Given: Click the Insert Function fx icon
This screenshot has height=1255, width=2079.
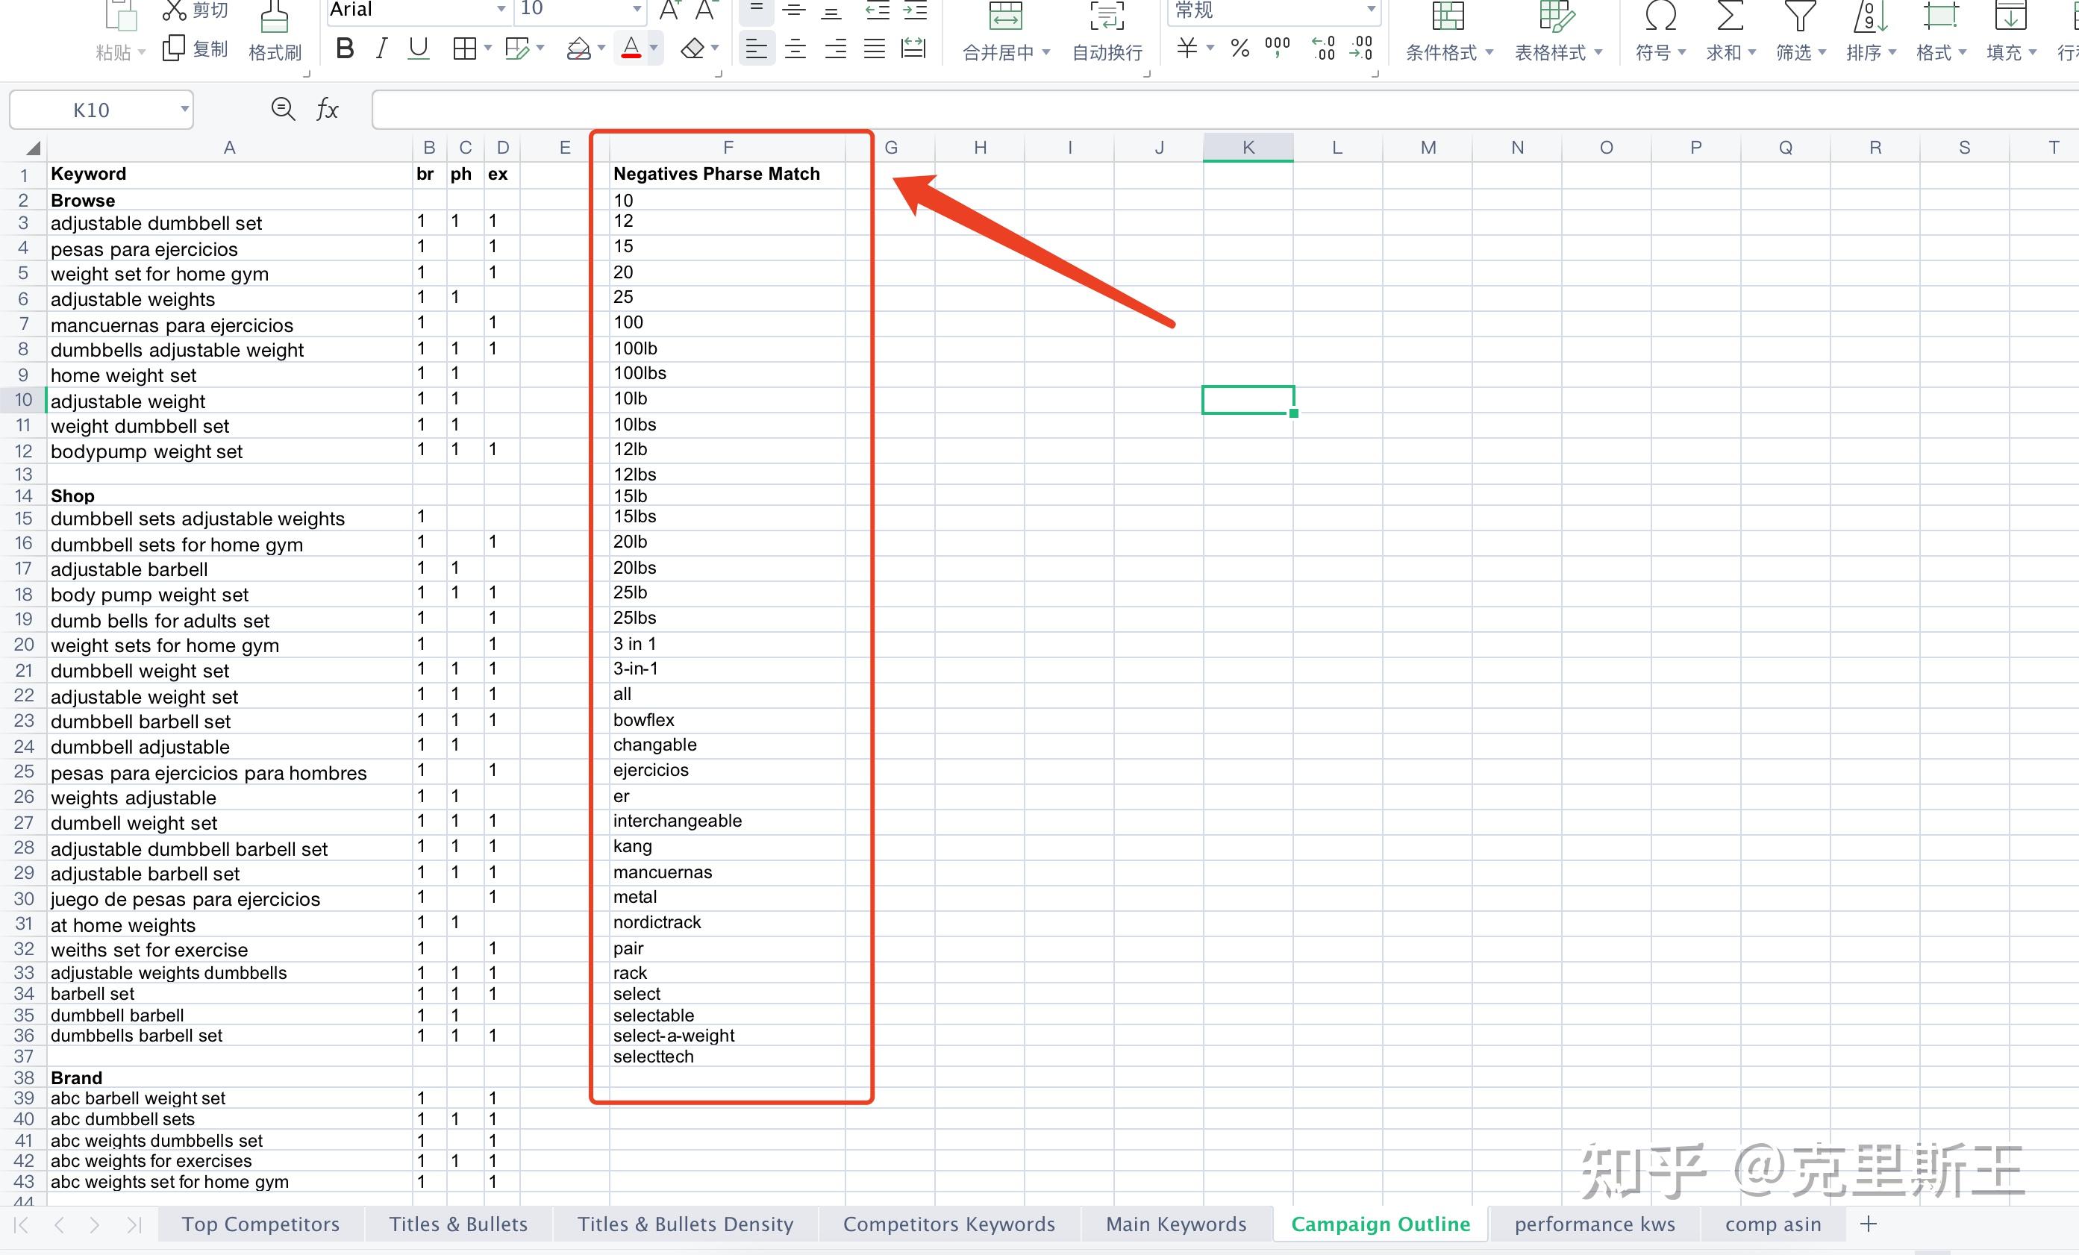Looking at the screenshot, I should click(x=328, y=110).
